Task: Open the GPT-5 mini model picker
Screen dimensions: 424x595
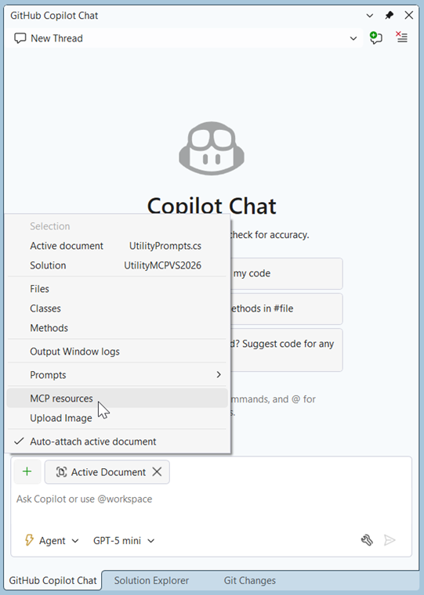Action: 124,540
